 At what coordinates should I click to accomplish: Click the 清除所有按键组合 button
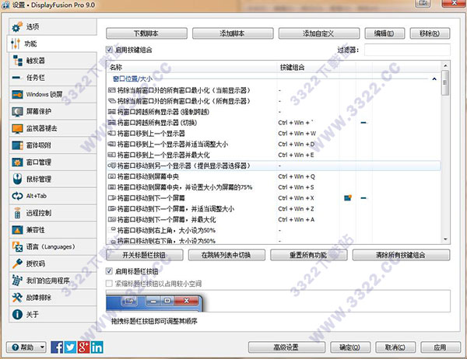[401, 255]
